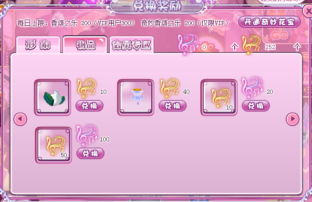Viewport: 312px width, 202px height.
Task: Click golden note price icon showing 40
Action: [170, 89]
